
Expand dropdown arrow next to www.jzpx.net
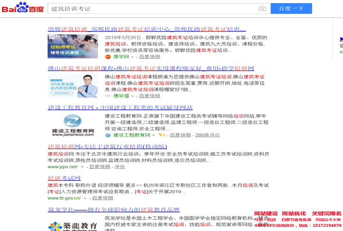(82, 167)
